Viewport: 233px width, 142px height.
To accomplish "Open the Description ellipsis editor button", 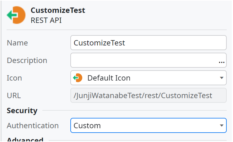I will tap(222, 62).
